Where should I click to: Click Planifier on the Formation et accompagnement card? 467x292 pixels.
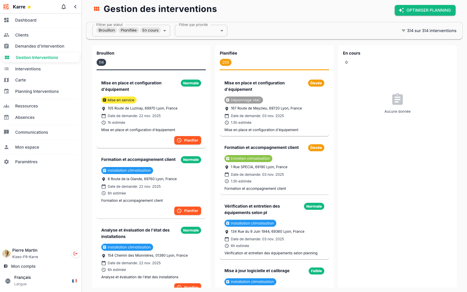pos(188,211)
